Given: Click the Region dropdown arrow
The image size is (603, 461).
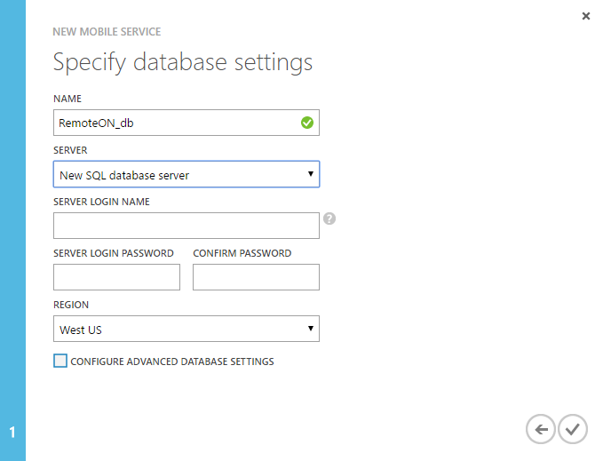Looking at the screenshot, I should (x=311, y=329).
